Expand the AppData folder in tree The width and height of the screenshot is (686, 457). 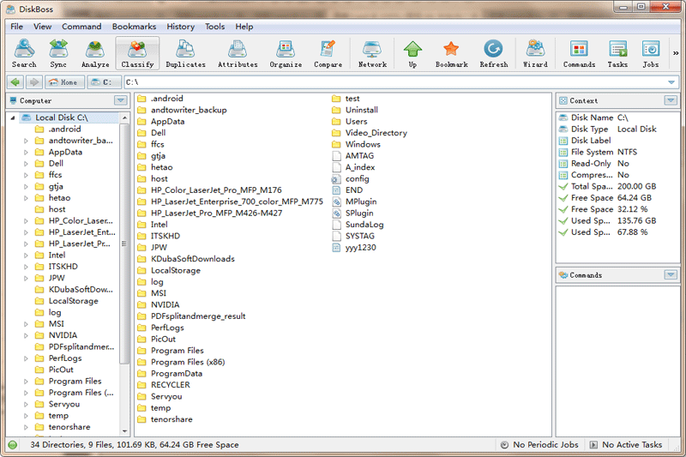click(26, 152)
